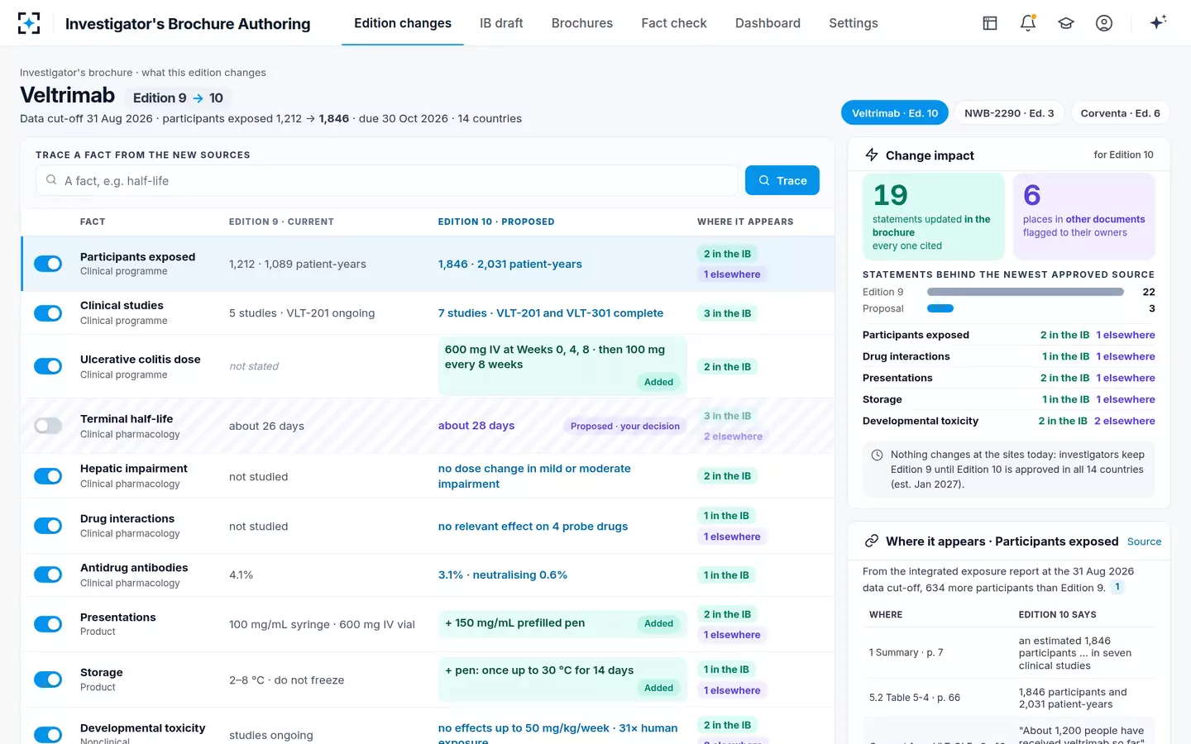Open the Source link for Participants exposed
The image size is (1191, 744).
(x=1144, y=541)
